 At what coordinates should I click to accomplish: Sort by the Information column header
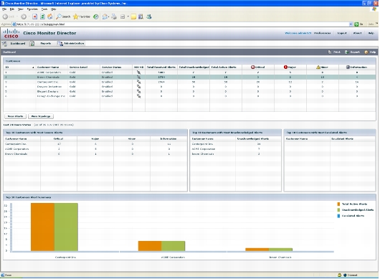tap(357, 67)
